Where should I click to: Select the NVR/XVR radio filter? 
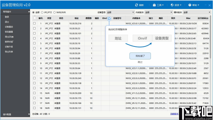[x=54, y=12]
